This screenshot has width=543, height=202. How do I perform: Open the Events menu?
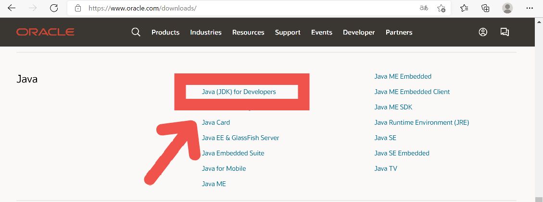pos(322,33)
